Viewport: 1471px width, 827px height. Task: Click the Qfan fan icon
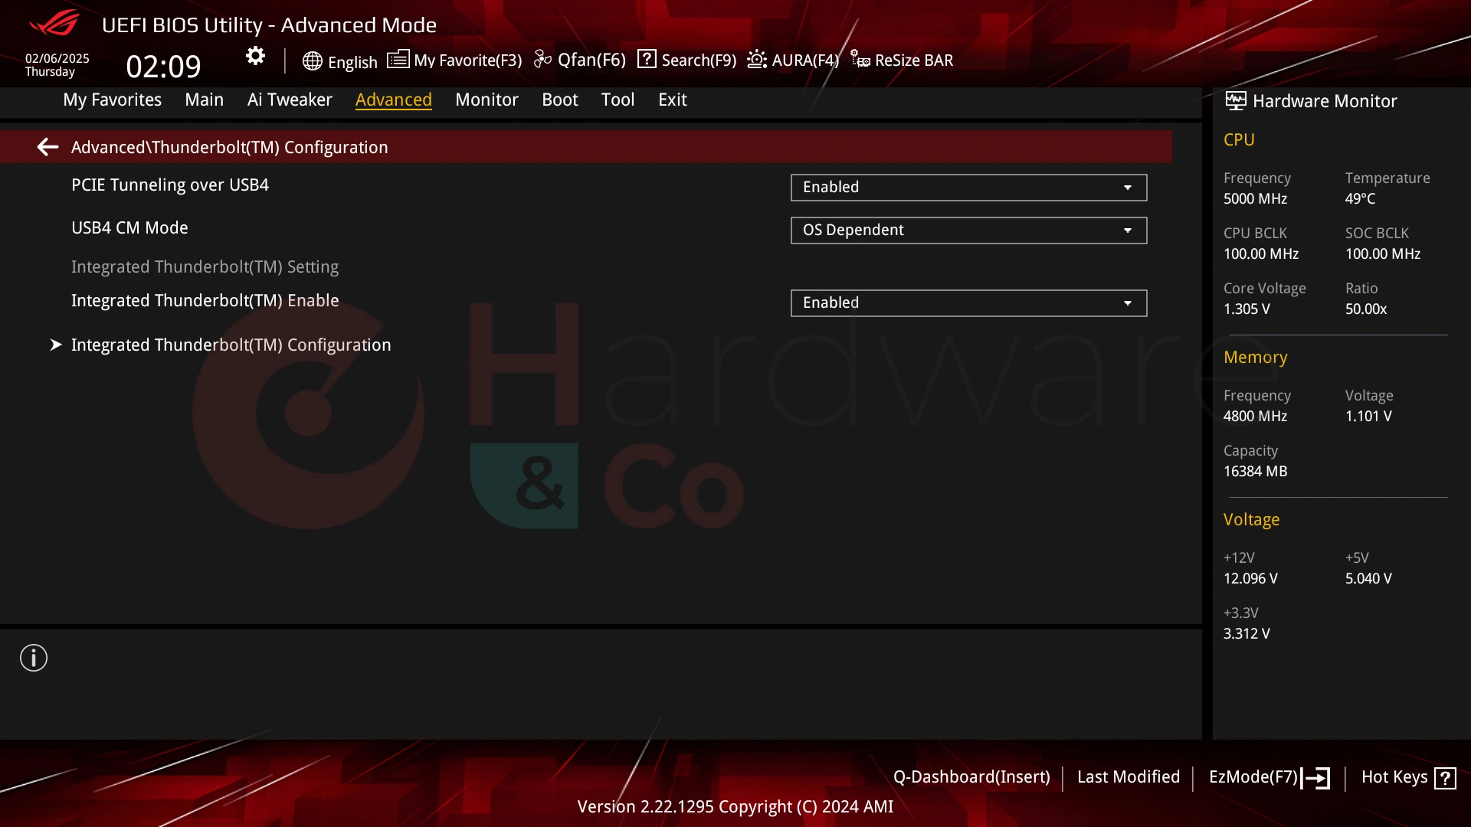pyautogui.click(x=542, y=59)
